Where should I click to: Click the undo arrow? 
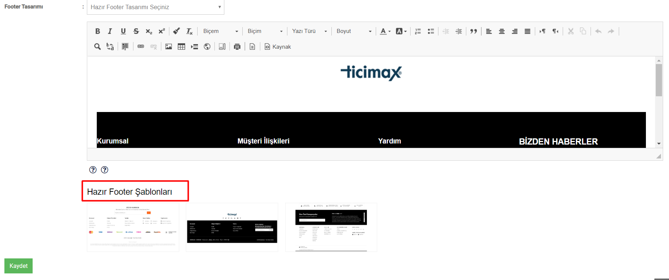(598, 31)
